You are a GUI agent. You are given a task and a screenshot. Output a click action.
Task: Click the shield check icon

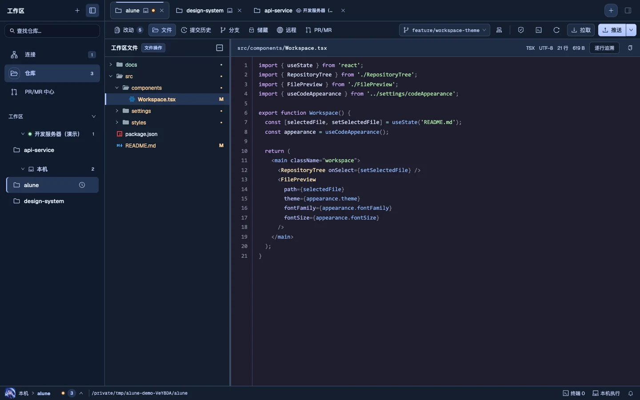(x=521, y=30)
